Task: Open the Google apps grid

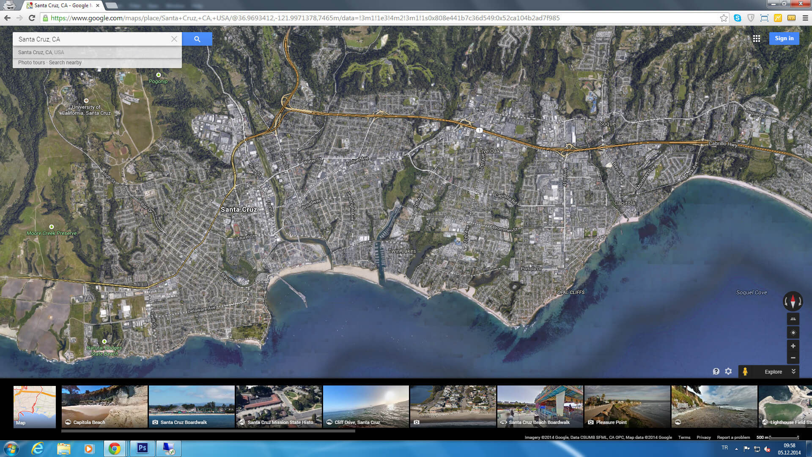Action: point(756,39)
